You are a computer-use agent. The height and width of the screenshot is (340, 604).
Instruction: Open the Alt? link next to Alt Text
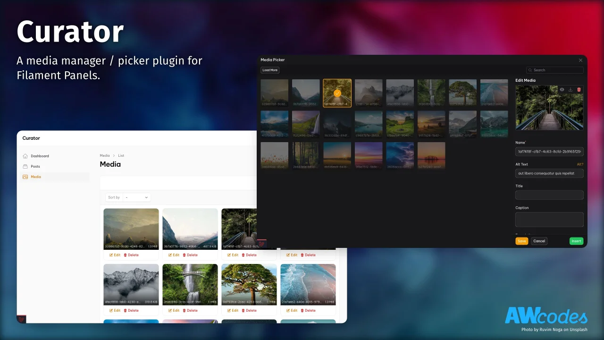(579, 164)
